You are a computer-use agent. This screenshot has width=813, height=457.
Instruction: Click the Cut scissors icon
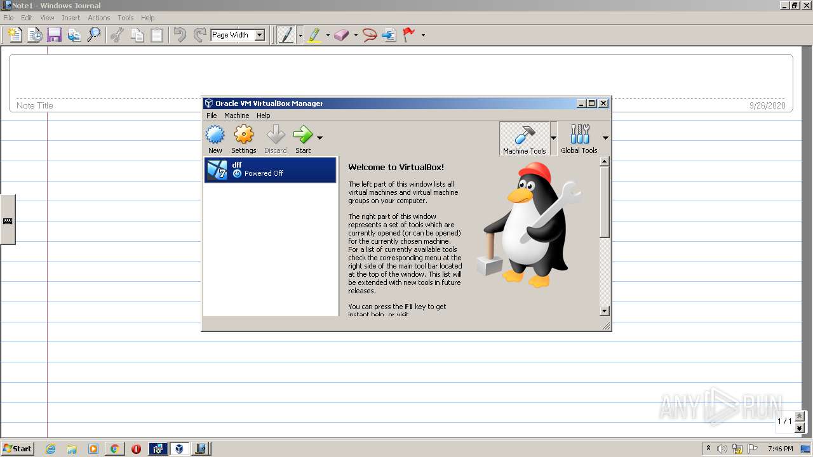(x=117, y=35)
